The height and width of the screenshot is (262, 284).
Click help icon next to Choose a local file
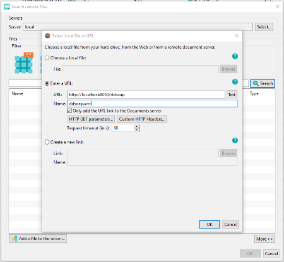click(x=235, y=56)
